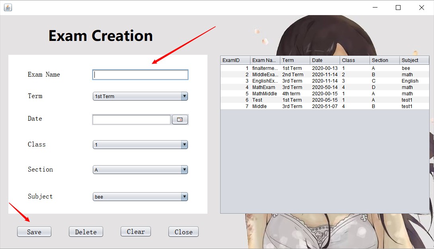
Task: Maximize the application window
Action: coord(398,8)
